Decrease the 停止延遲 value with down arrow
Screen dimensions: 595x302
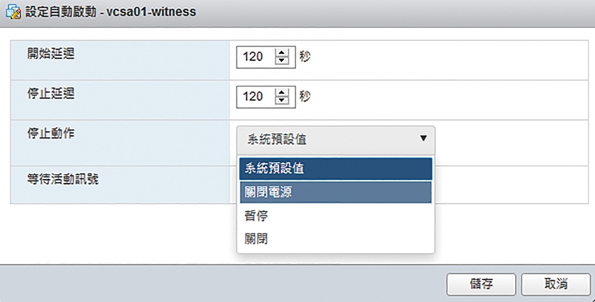[281, 100]
